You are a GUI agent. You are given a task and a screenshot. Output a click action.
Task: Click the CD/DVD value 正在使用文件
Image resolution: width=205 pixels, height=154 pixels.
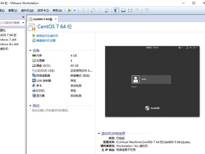pos(81,71)
